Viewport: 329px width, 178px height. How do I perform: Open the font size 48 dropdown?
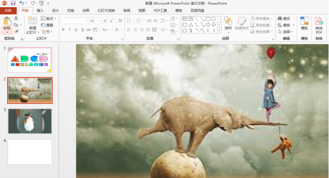100,21
